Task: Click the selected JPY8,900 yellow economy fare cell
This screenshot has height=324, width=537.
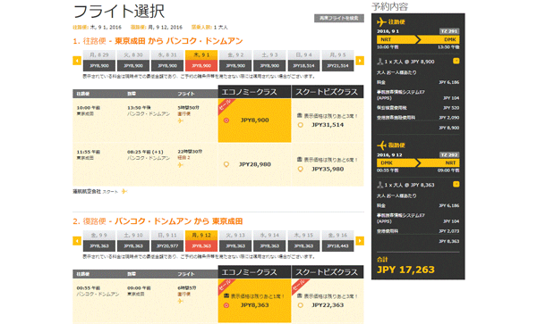Action: pyautogui.click(x=254, y=120)
